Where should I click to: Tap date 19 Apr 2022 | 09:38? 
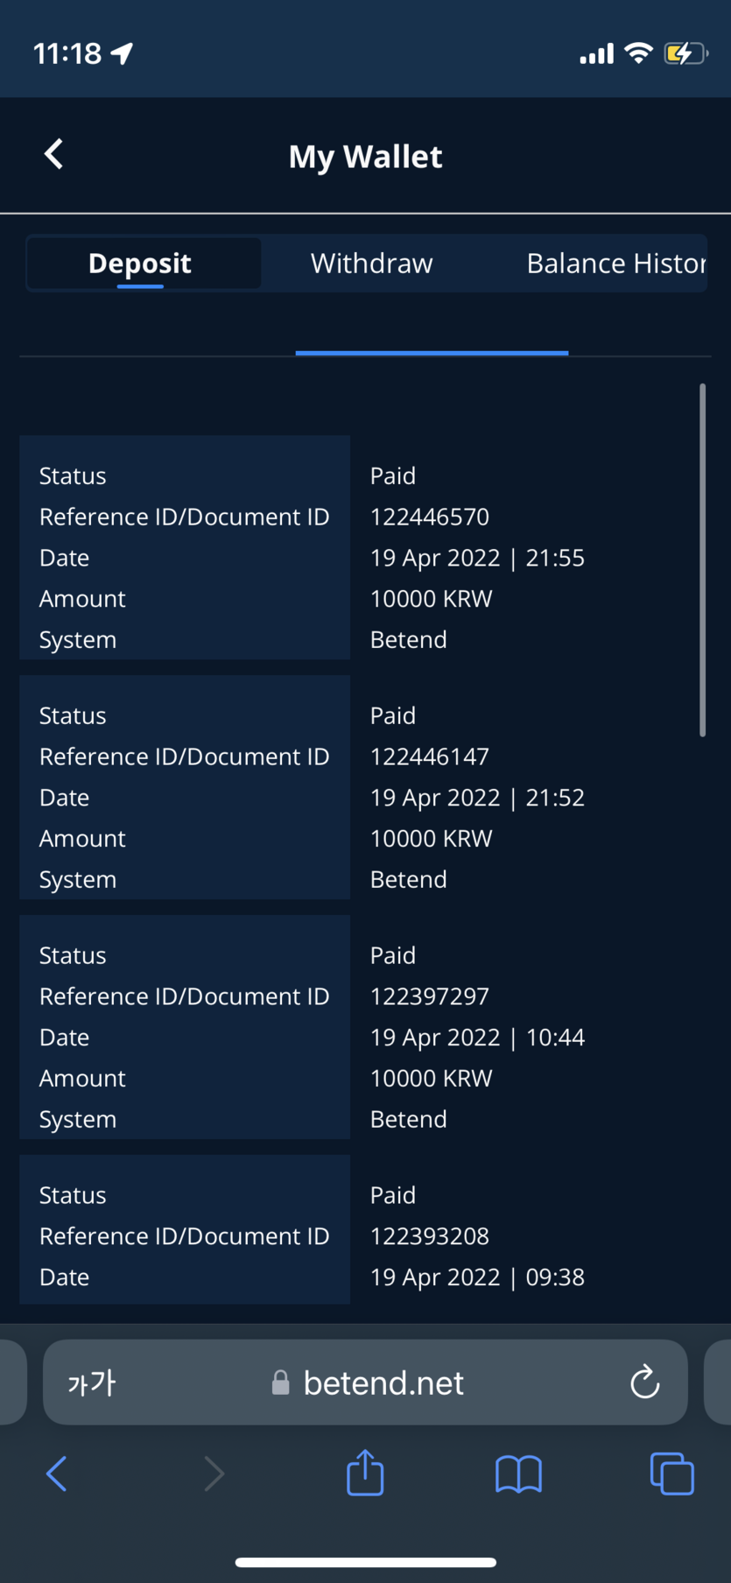(x=477, y=1277)
